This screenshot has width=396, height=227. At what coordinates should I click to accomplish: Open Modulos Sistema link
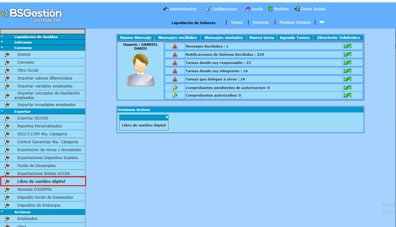coord(295,23)
